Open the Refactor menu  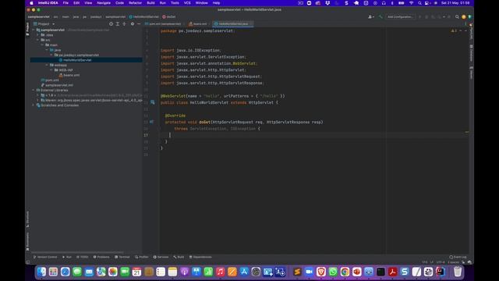coord(135,3)
